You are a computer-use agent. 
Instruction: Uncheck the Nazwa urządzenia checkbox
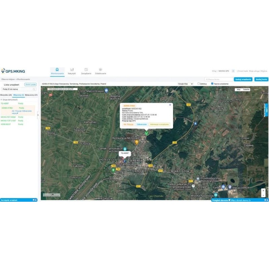[212, 83]
